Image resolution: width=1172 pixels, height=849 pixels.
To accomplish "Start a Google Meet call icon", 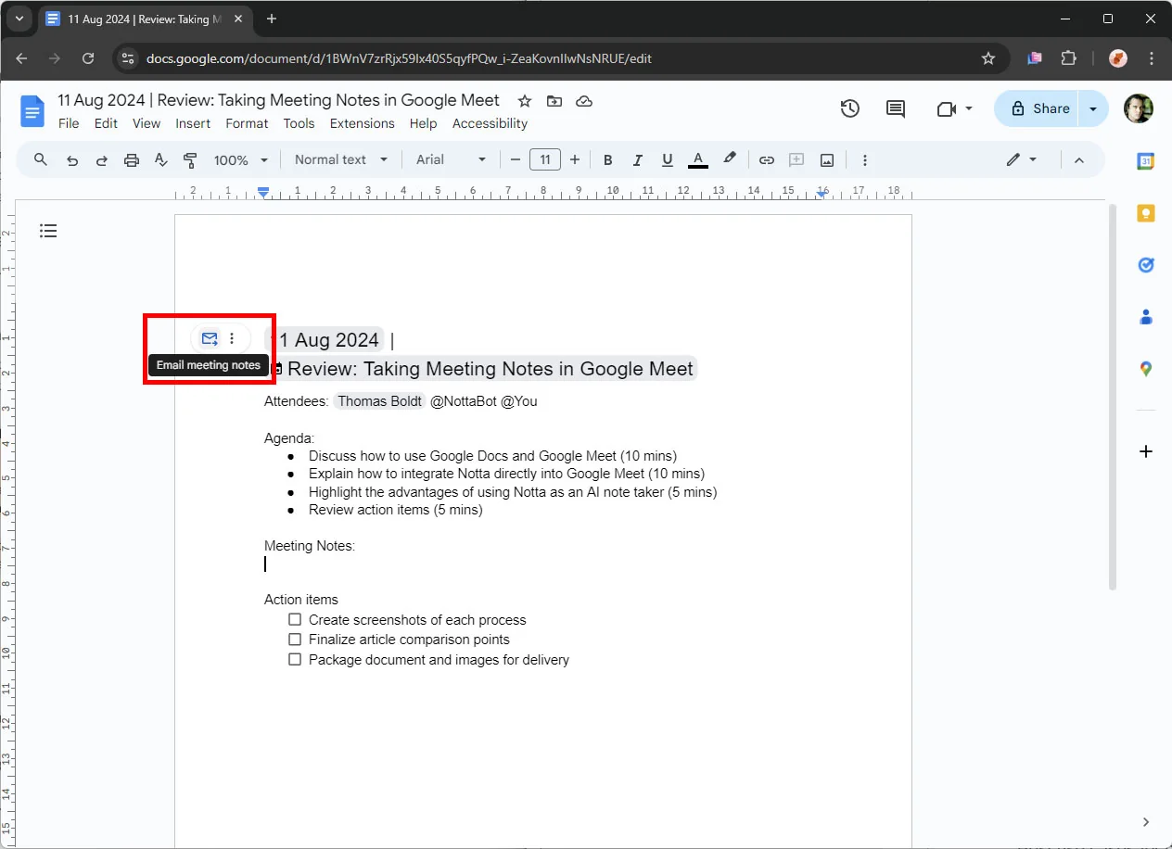I will coord(946,108).
